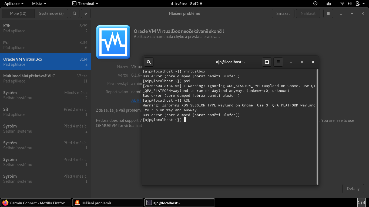Click the 1 / 4 workspace switcher

point(361,203)
